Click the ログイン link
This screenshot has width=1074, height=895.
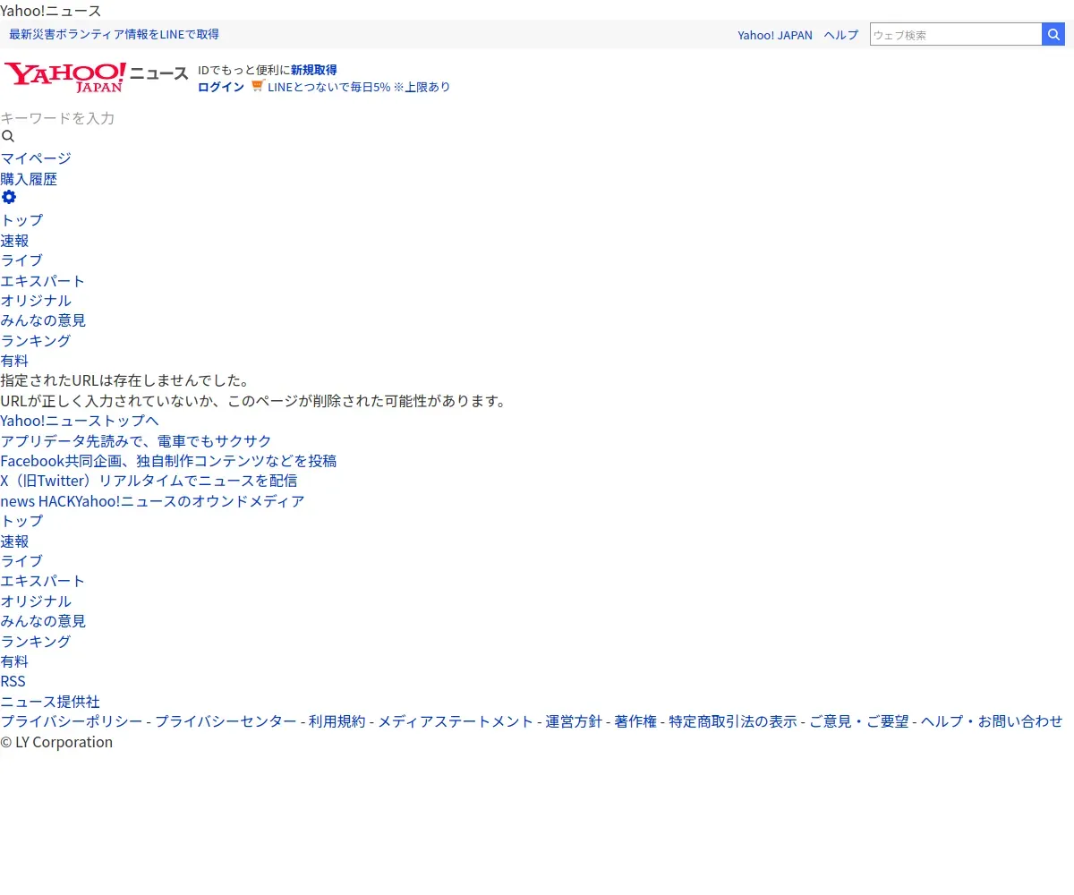pos(221,87)
